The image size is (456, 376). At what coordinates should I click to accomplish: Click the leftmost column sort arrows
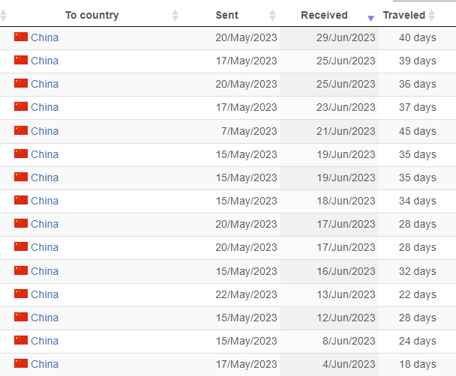click(4, 16)
